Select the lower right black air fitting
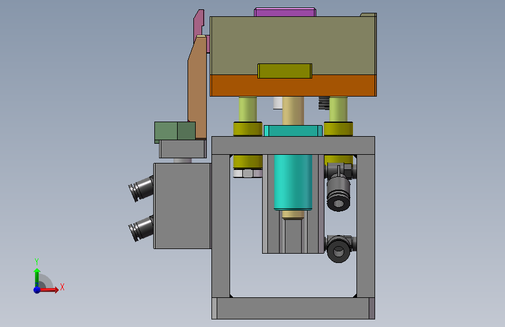The width and height of the screenshot is (505, 327). click(x=339, y=248)
